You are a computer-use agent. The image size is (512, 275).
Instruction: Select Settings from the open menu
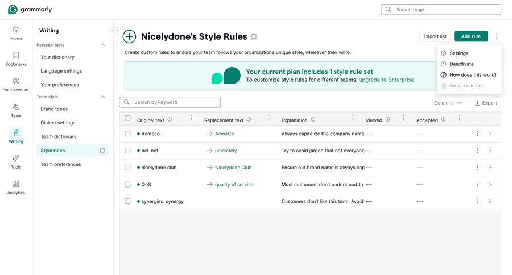point(459,53)
